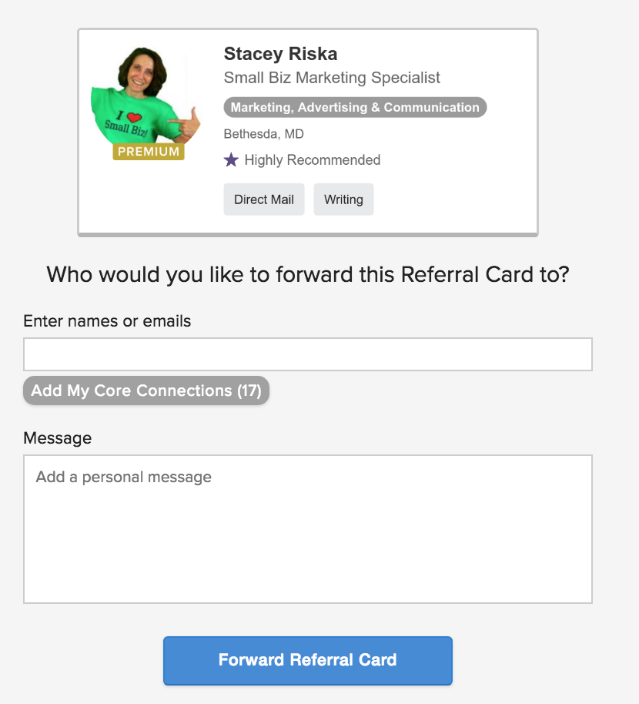
Task: Click the Message label above the text area
Action: [x=58, y=437]
